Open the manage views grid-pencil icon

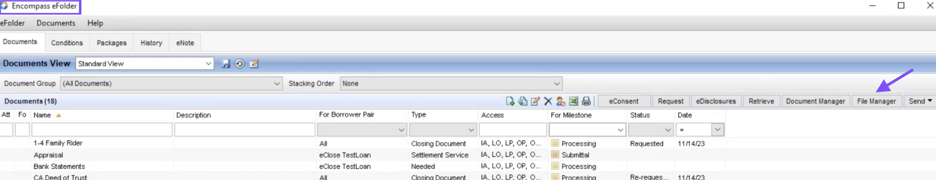click(254, 64)
